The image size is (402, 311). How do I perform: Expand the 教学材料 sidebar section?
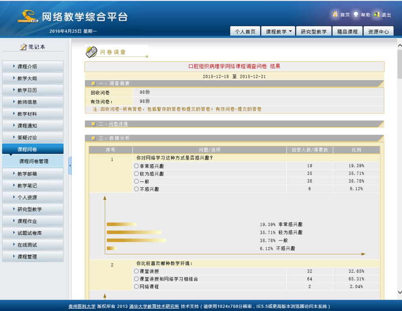click(33, 114)
